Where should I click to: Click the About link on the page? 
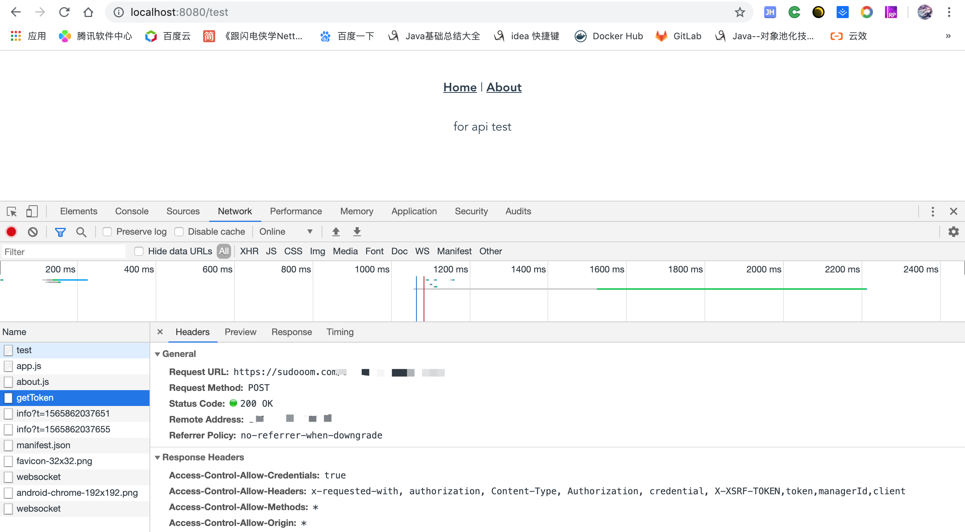504,87
